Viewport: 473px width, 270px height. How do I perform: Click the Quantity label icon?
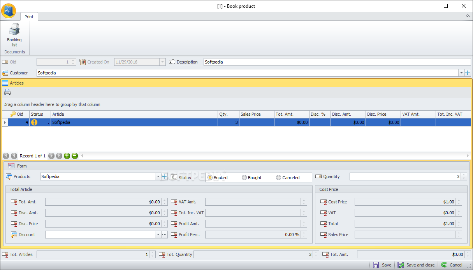point(318,176)
